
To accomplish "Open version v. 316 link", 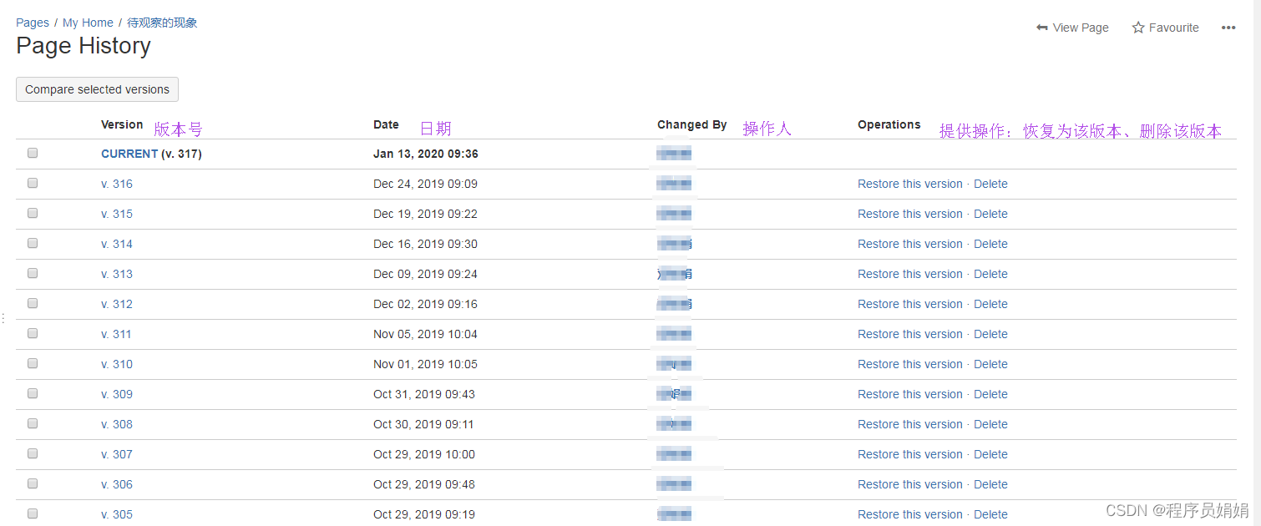I will [117, 184].
